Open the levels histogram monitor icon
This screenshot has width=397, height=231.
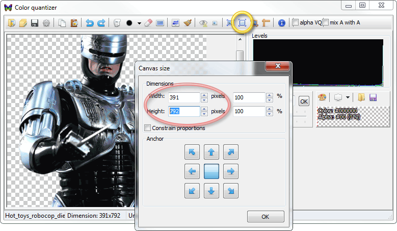pos(175,23)
